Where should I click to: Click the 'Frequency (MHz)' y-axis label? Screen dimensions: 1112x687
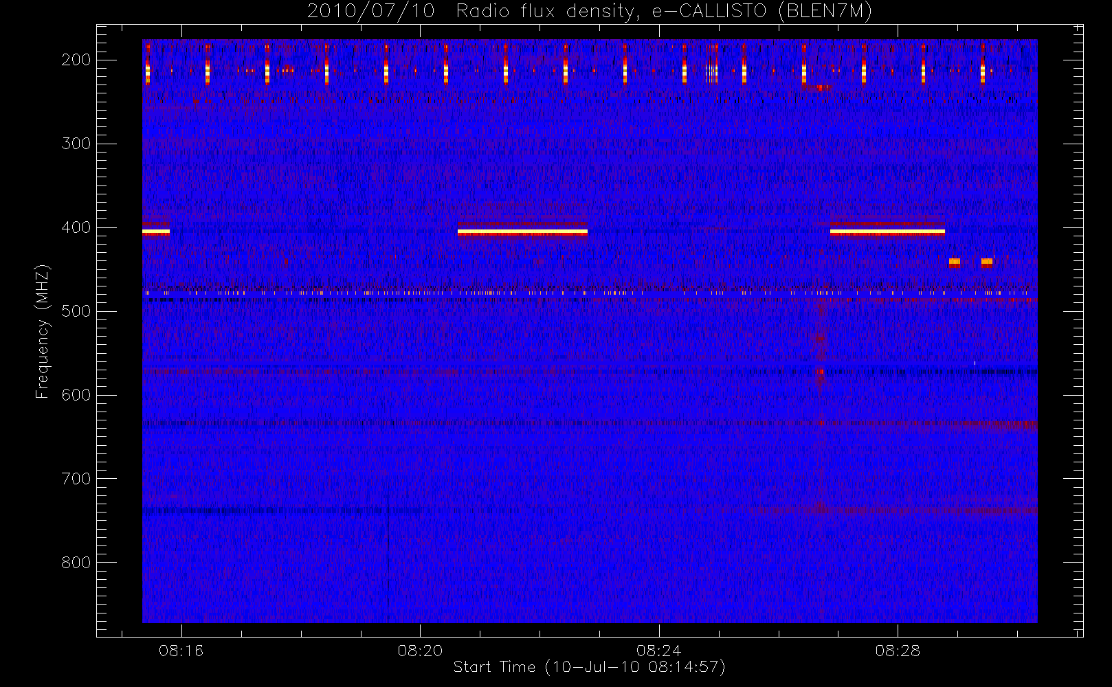43,331
